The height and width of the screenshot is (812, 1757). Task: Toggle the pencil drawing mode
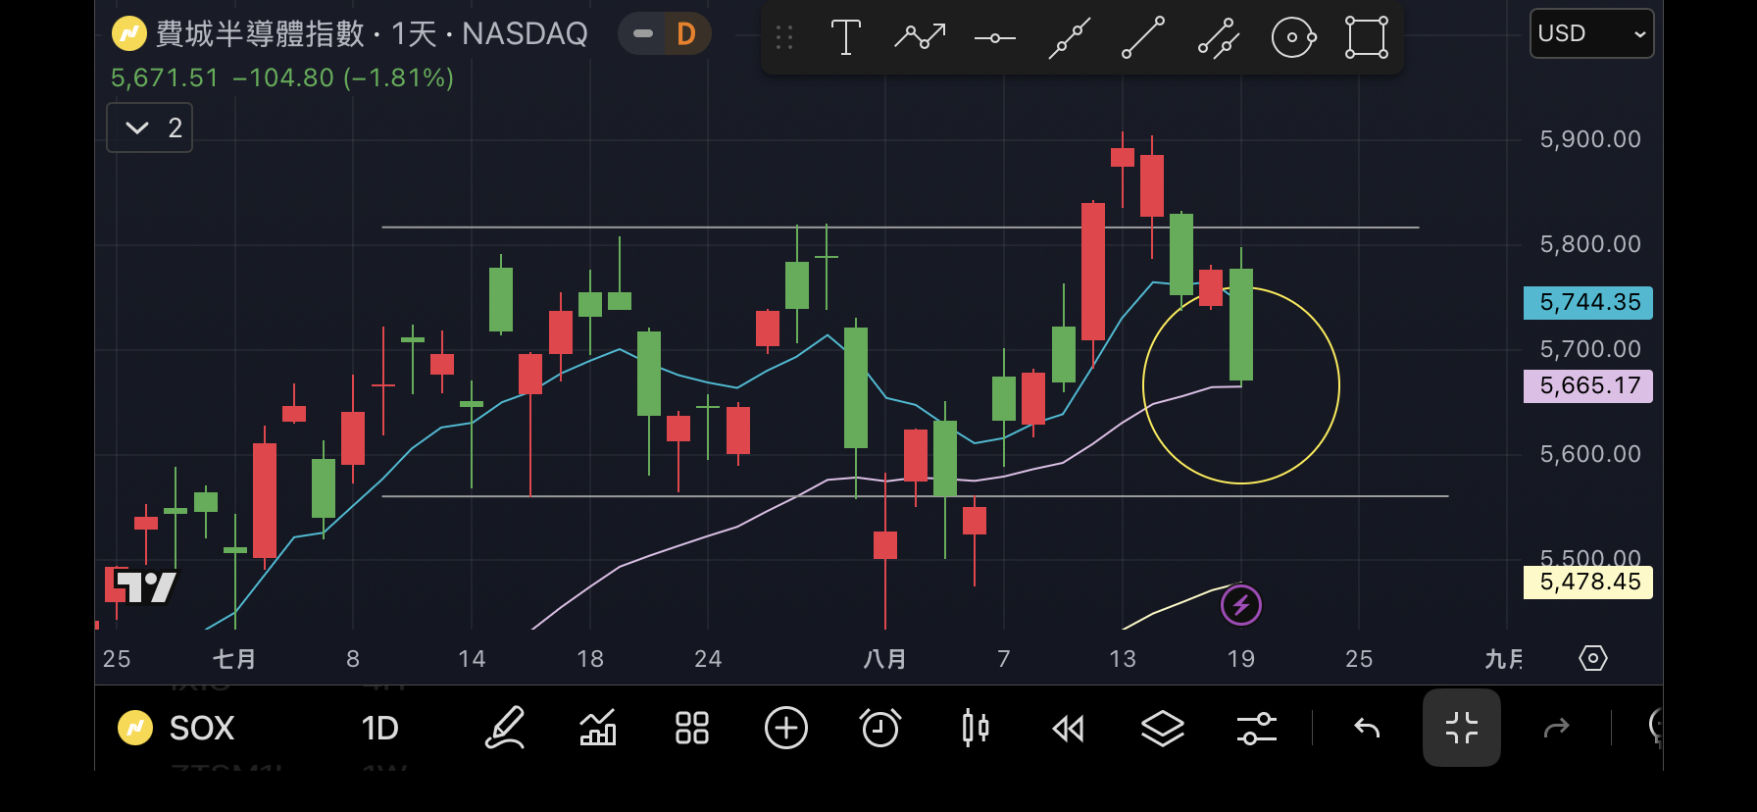[x=505, y=728]
